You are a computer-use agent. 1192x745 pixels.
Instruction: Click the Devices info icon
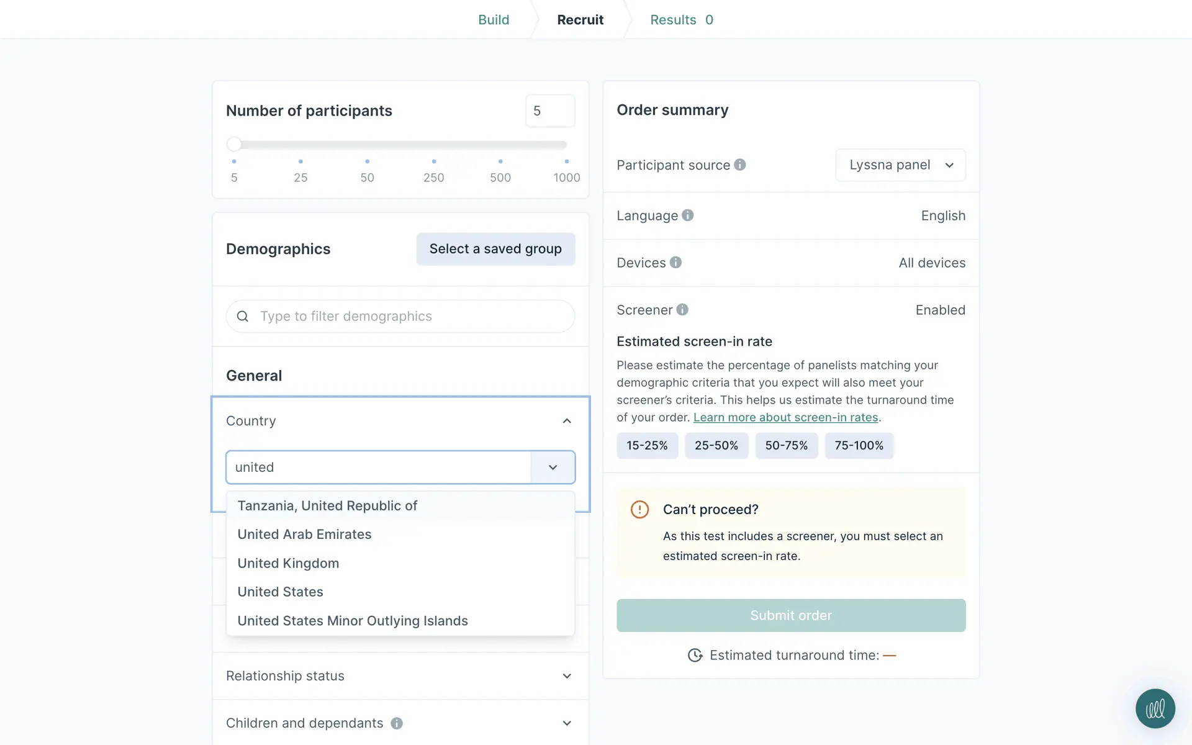tap(675, 263)
